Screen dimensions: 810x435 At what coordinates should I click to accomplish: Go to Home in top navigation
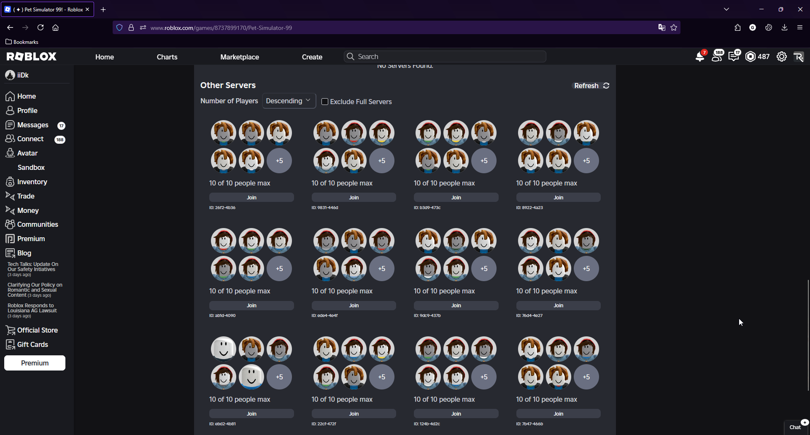(105, 57)
